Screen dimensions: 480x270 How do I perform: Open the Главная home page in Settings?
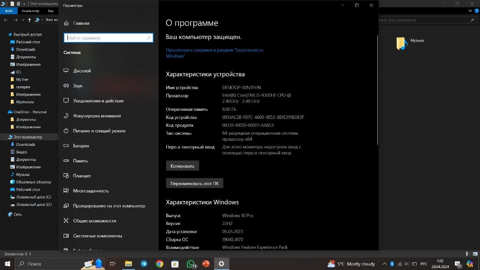[x=77, y=23]
